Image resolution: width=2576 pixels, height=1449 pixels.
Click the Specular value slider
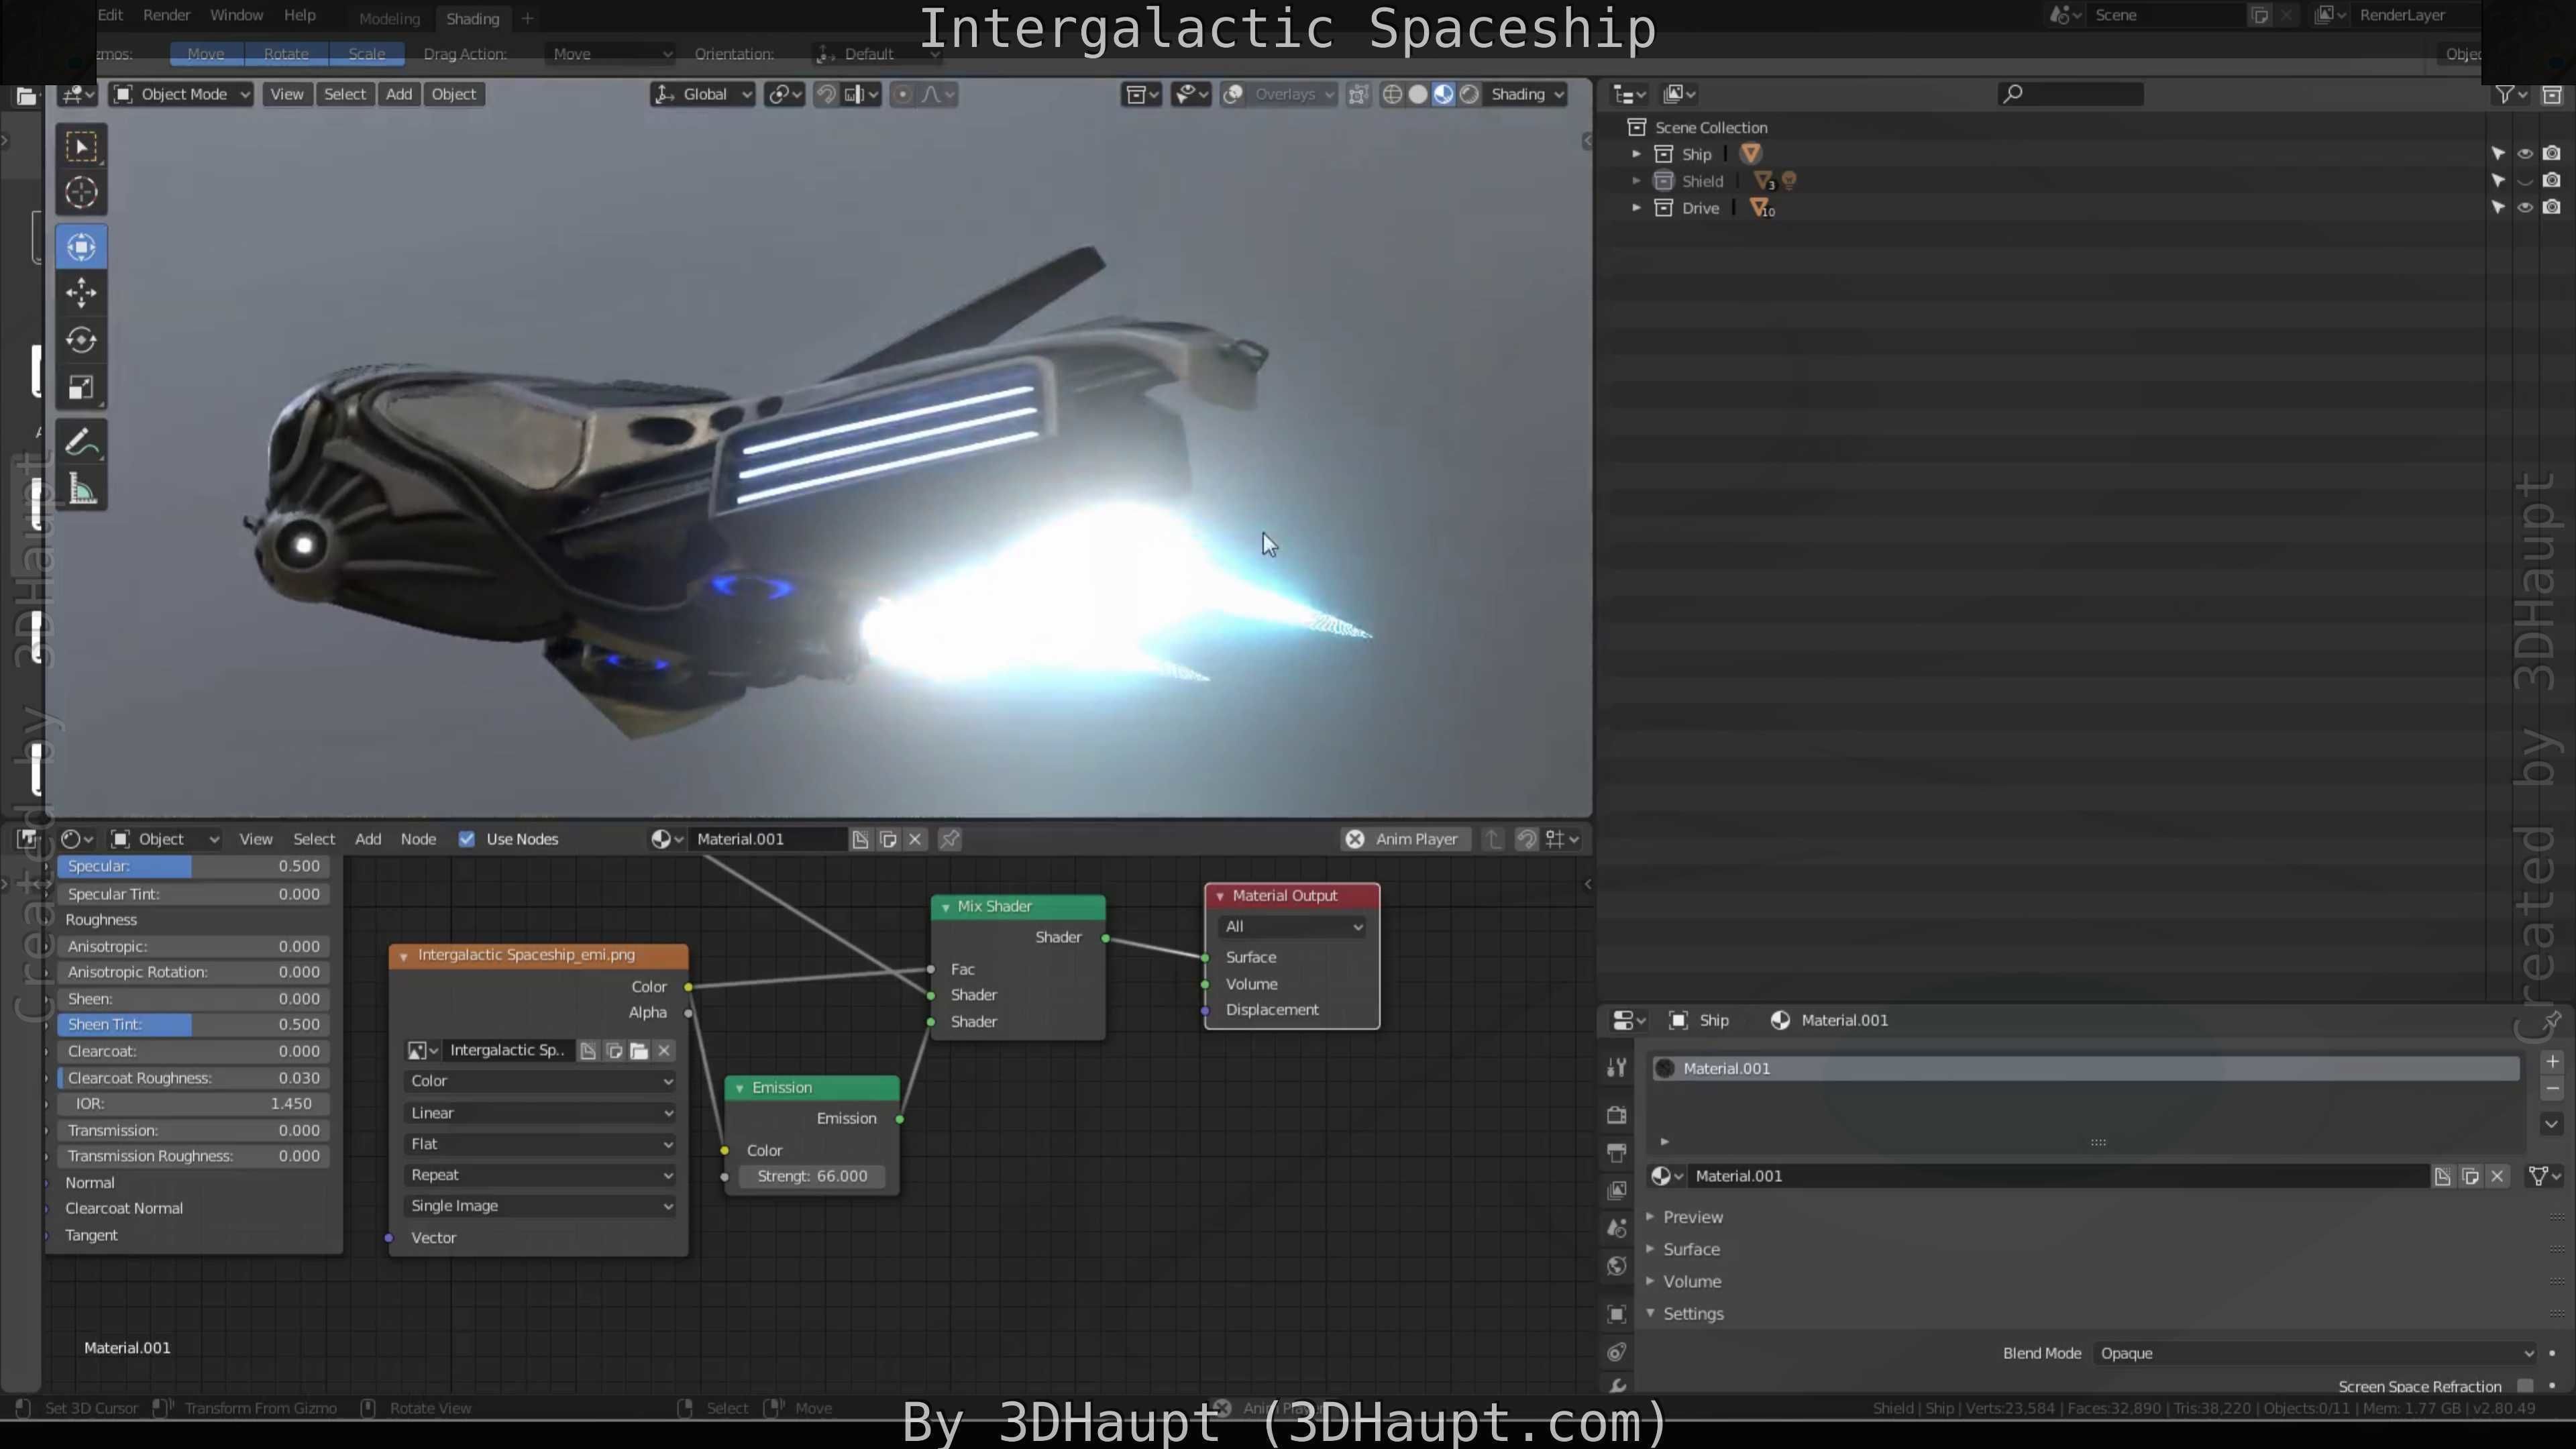pos(193,866)
